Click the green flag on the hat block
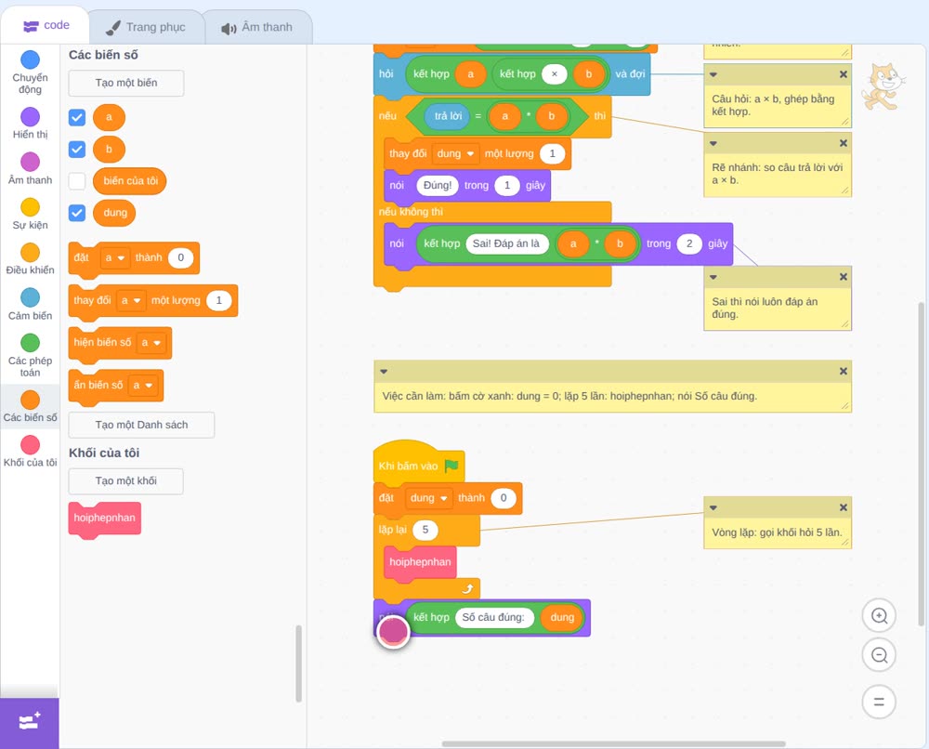This screenshot has height=749, width=929. pos(451,466)
